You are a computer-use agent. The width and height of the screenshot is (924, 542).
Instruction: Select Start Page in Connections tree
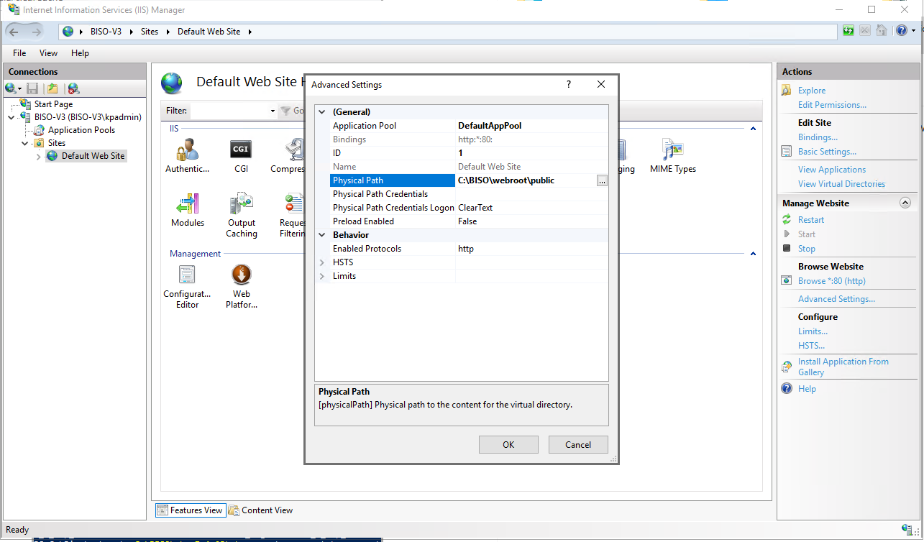(x=53, y=104)
